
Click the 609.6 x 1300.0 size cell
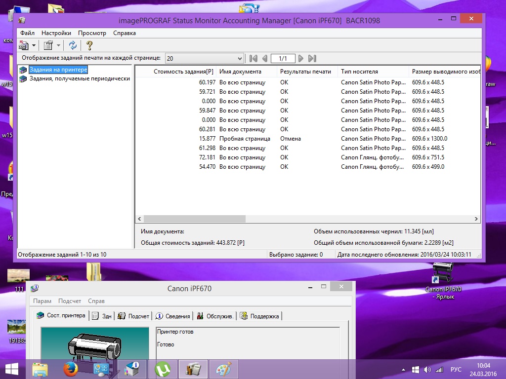pos(429,139)
